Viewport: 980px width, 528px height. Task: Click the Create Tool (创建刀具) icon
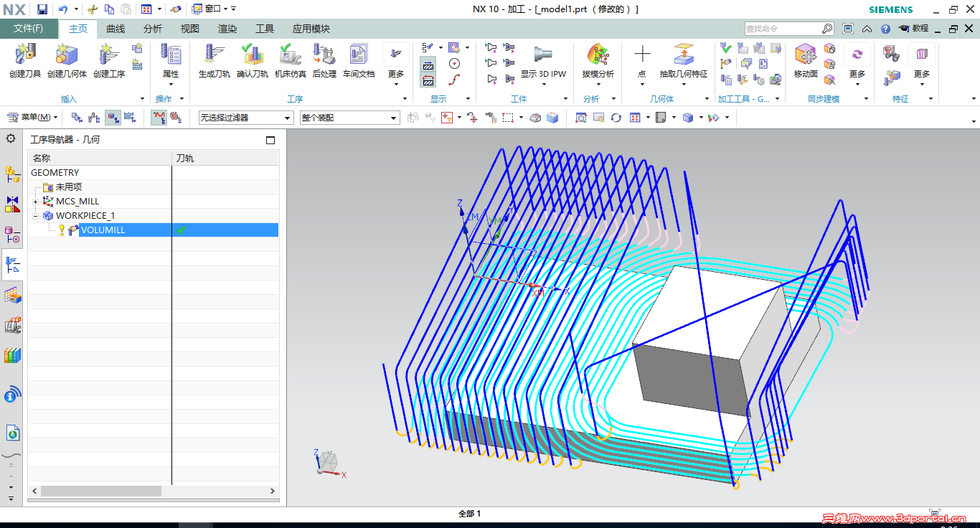[25, 55]
